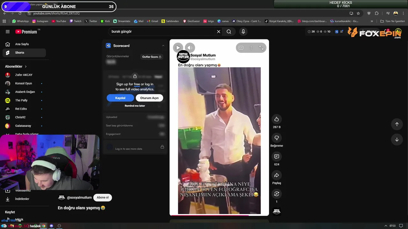Screen dimensions: 408x229
Task: Go to YouTube Premium home logo
Action: (26, 31)
